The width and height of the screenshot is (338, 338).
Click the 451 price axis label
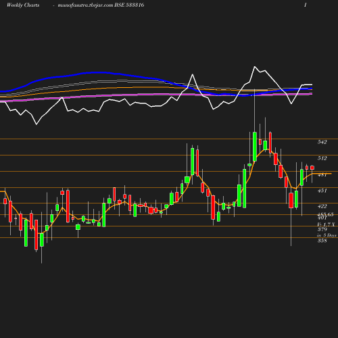coord(322,191)
